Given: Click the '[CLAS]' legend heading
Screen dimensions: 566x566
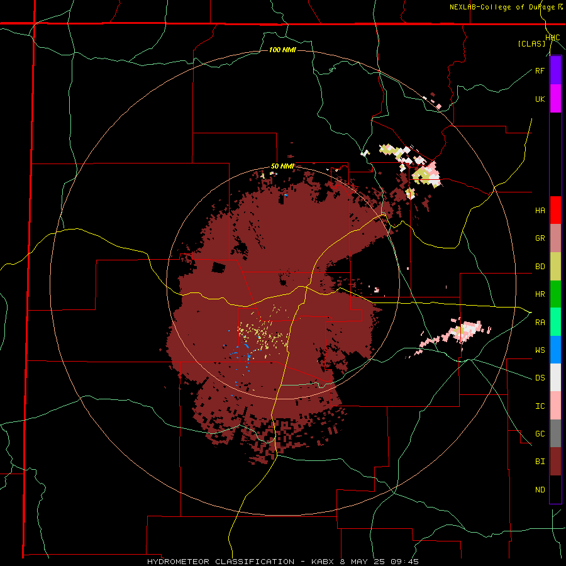Looking at the screenshot, I should 531,43.
